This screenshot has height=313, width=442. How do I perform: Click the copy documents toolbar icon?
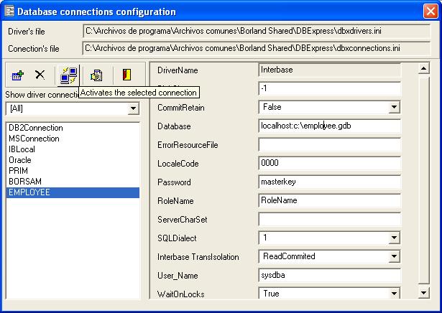click(x=96, y=75)
